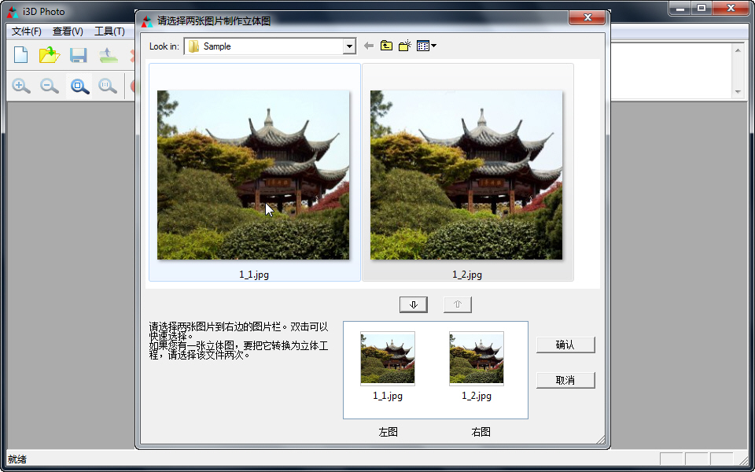The height and width of the screenshot is (472, 755).
Task: Maximize the i3D Photo main window
Action: [702, 8]
